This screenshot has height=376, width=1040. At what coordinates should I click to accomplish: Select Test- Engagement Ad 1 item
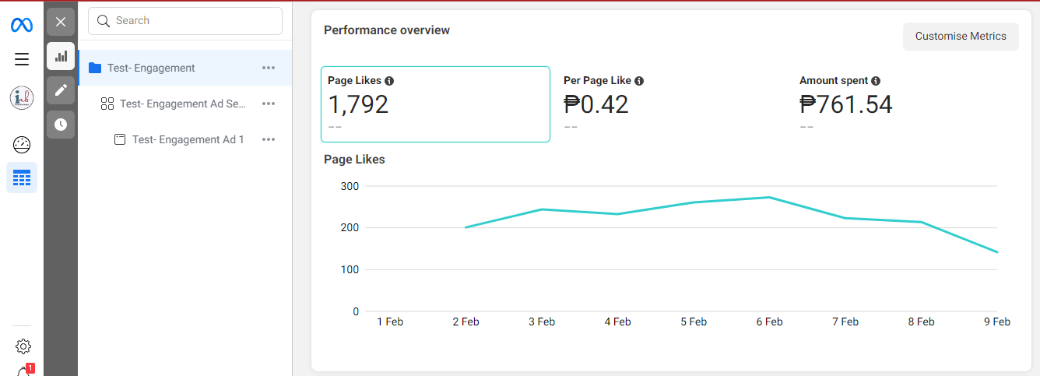188,139
